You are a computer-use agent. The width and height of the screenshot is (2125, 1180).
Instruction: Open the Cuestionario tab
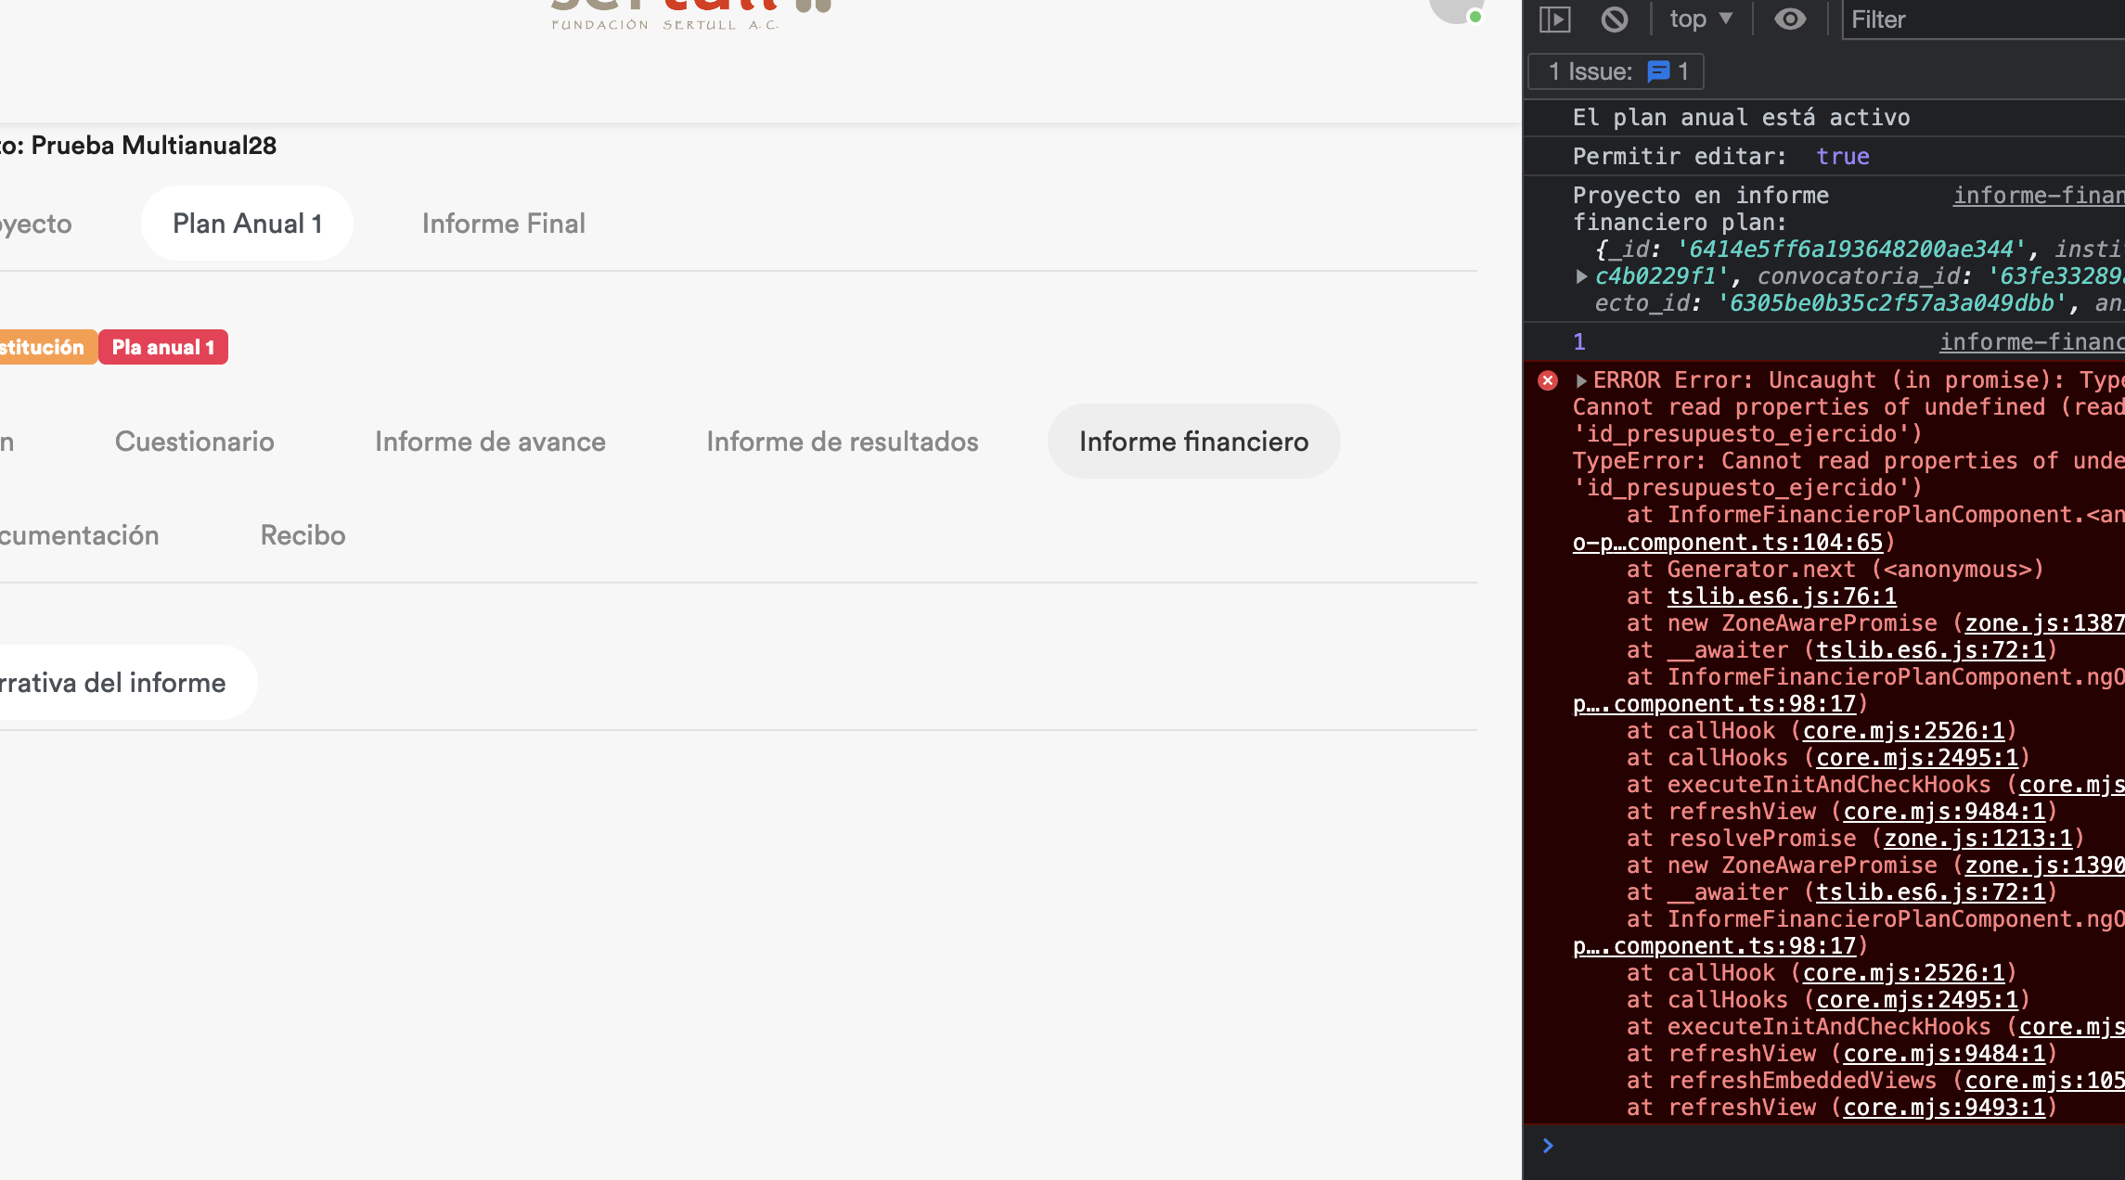194,442
